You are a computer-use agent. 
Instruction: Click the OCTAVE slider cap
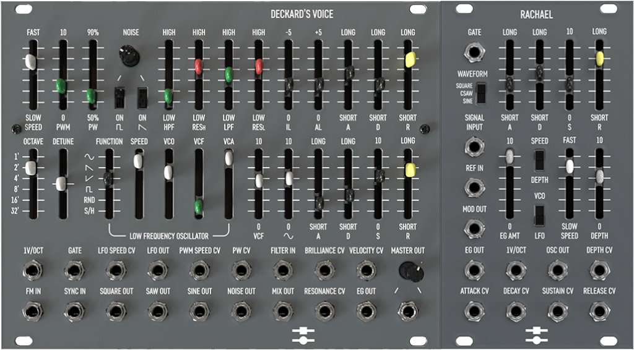click(31, 168)
